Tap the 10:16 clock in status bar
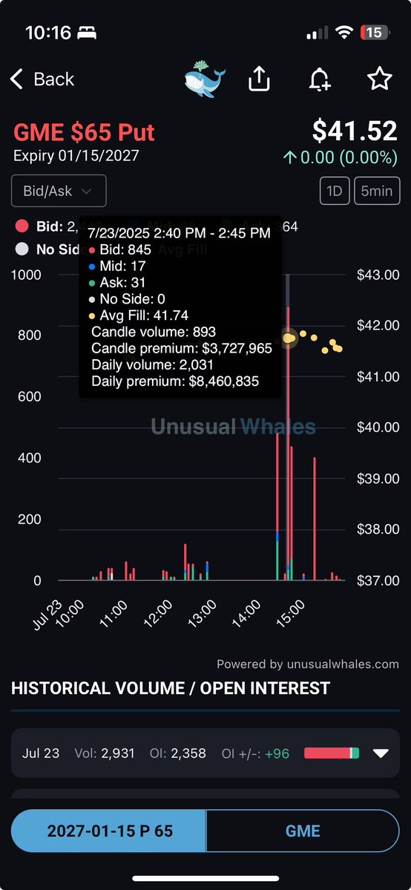411x890 pixels. click(x=47, y=33)
